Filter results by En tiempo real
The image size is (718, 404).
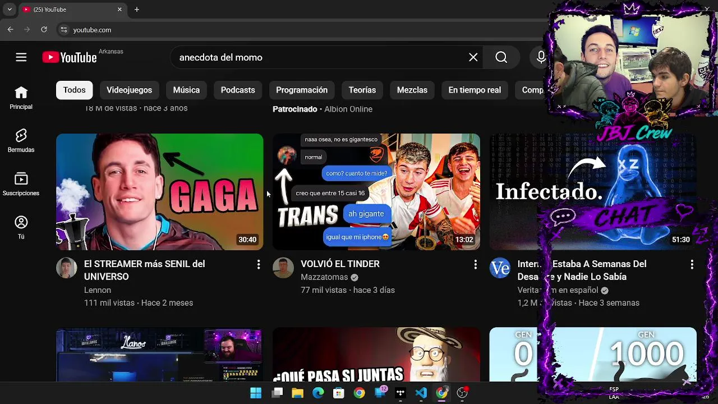475,90
